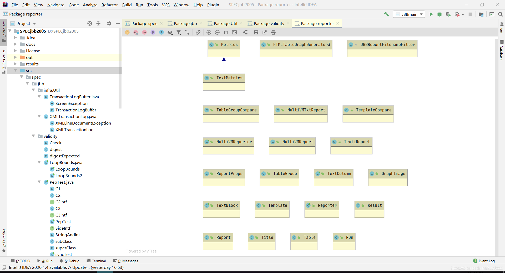Open Project Structure icon
Viewport: 505px width, 273px height.
coord(481,14)
